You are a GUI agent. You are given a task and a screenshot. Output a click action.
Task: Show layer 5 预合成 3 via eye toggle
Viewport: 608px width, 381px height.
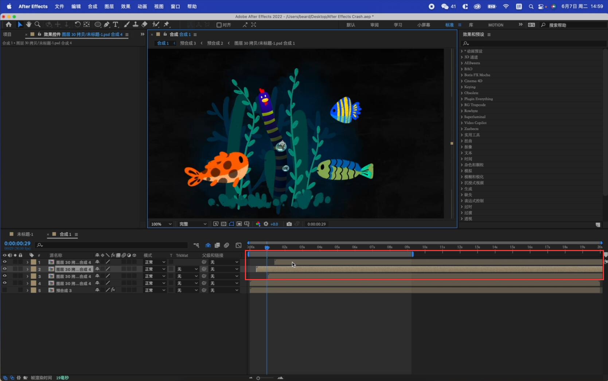(x=4, y=290)
